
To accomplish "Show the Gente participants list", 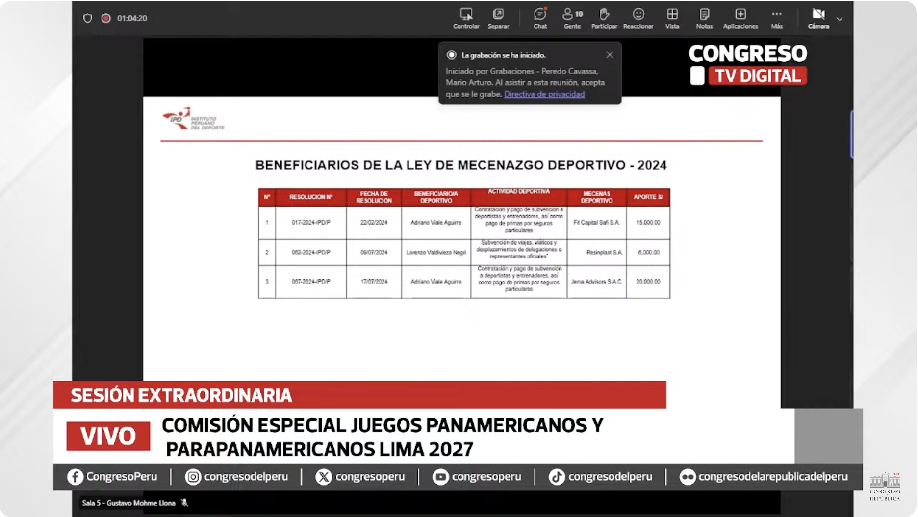I will tap(572, 19).
